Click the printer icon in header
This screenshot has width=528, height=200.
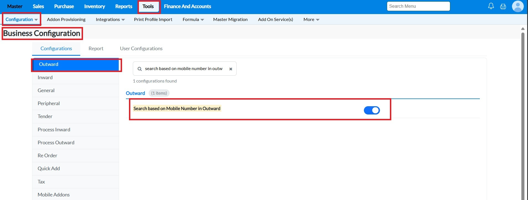(x=503, y=6)
